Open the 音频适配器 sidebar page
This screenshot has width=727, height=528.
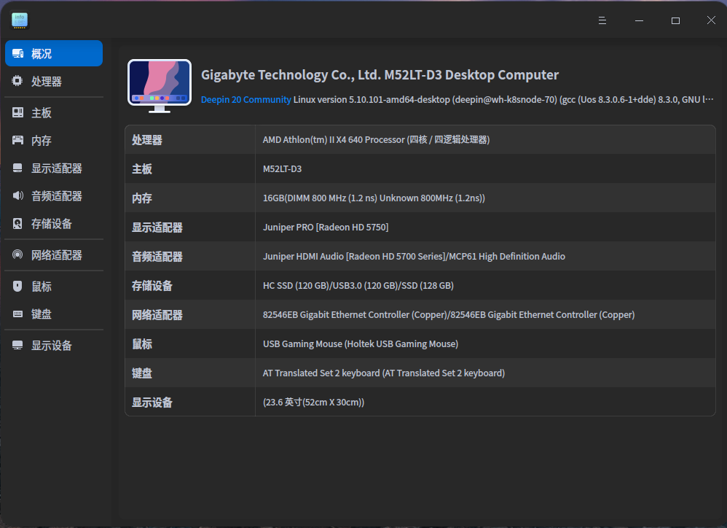click(x=54, y=195)
